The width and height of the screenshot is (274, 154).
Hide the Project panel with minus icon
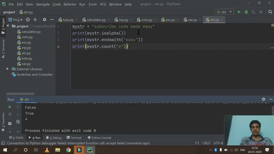[52, 20]
